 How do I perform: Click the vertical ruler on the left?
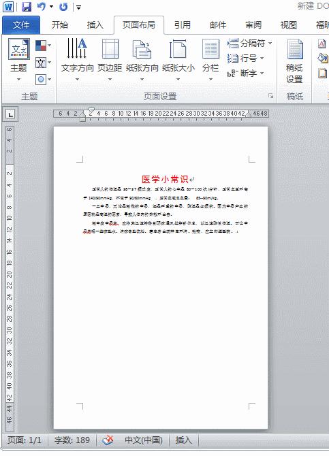[x=10, y=278]
